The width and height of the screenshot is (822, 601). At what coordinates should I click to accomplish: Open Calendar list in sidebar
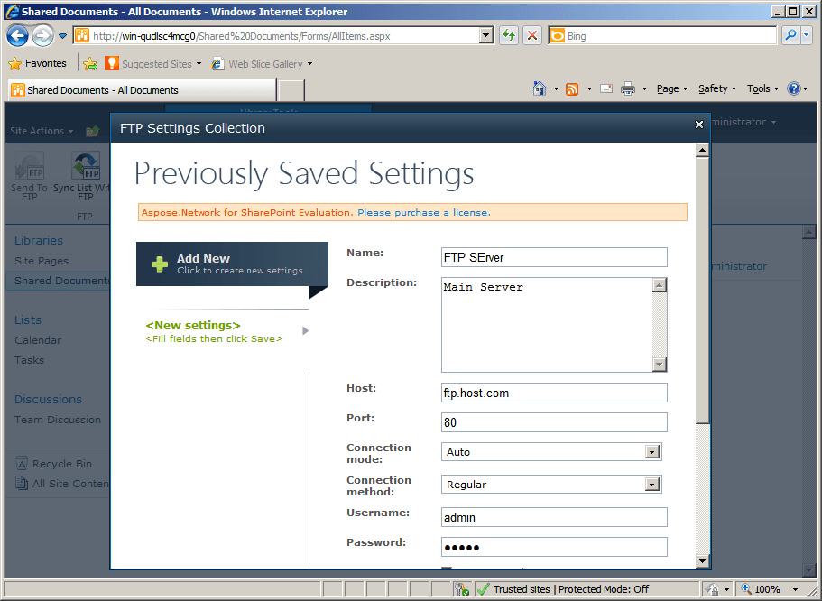point(38,340)
